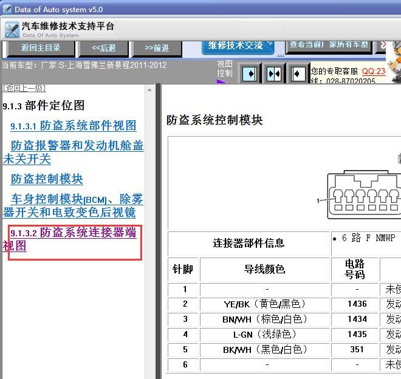Click circuit number 1436 cell
Viewport: 401px width, 379px height.
point(355,304)
